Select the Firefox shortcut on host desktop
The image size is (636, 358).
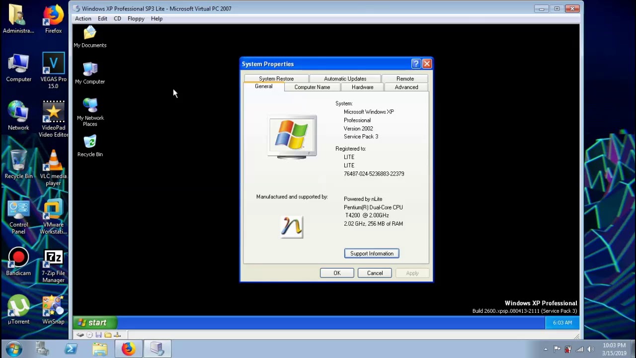[53, 20]
